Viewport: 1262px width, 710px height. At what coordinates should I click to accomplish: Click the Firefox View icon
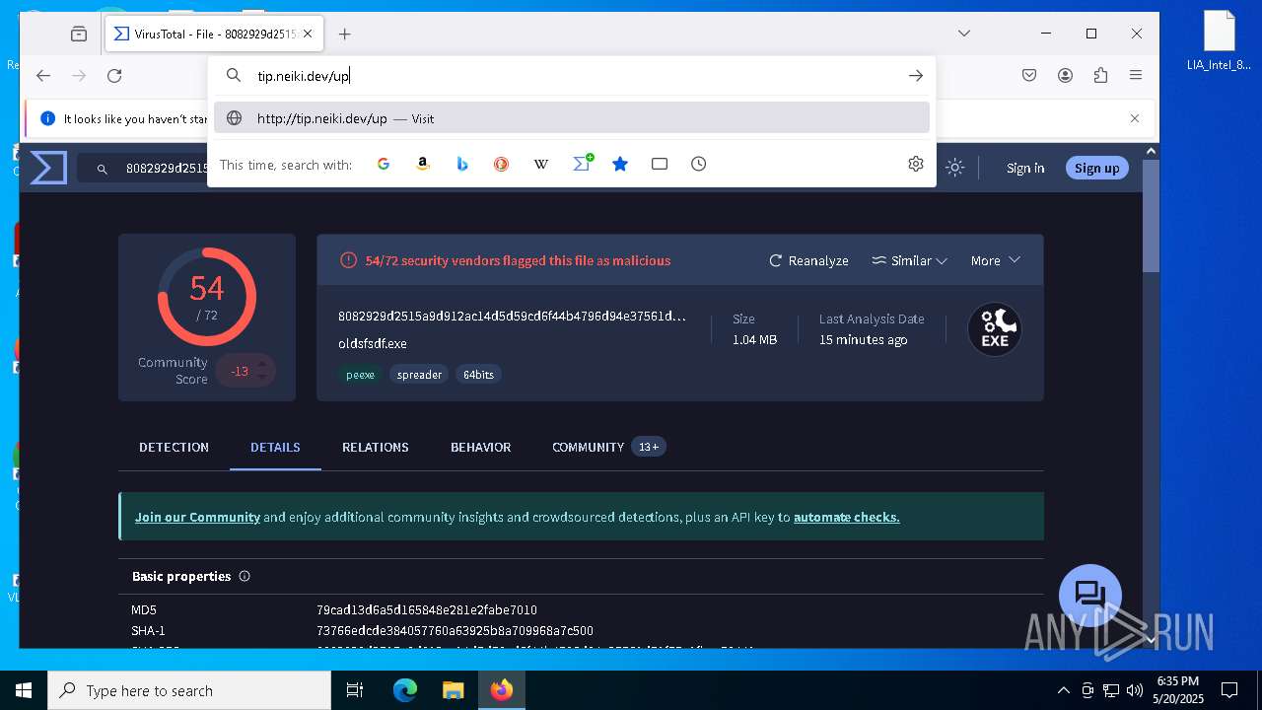pyautogui.click(x=79, y=34)
